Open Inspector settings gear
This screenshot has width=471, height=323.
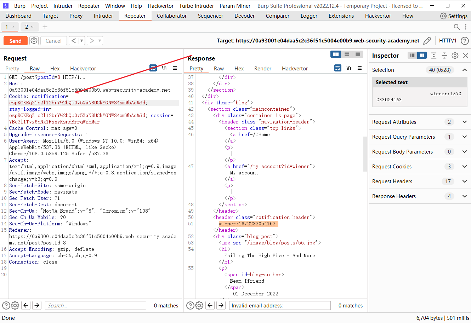point(455,56)
